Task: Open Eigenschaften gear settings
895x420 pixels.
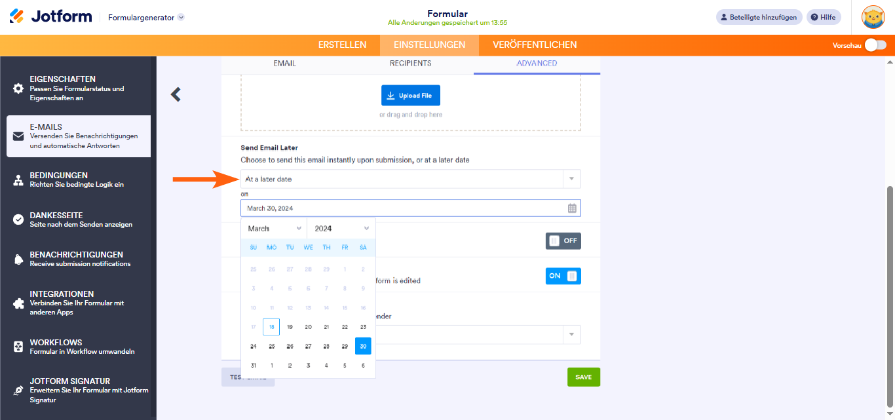Action: [18, 88]
